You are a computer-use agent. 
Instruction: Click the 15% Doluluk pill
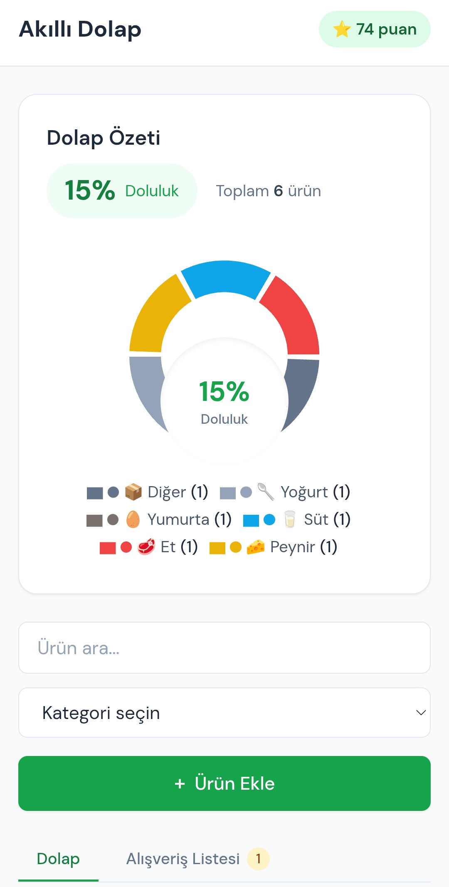(x=122, y=191)
